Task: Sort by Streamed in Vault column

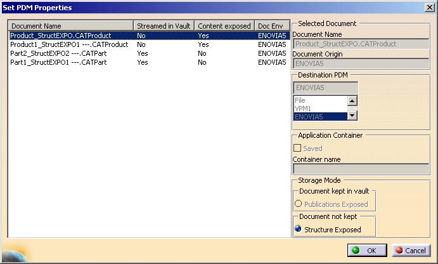Action: tap(164, 25)
